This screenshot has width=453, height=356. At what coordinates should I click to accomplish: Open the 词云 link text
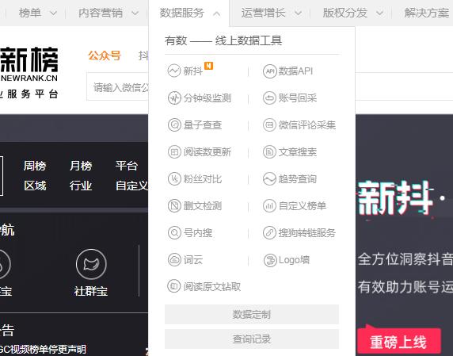193,260
